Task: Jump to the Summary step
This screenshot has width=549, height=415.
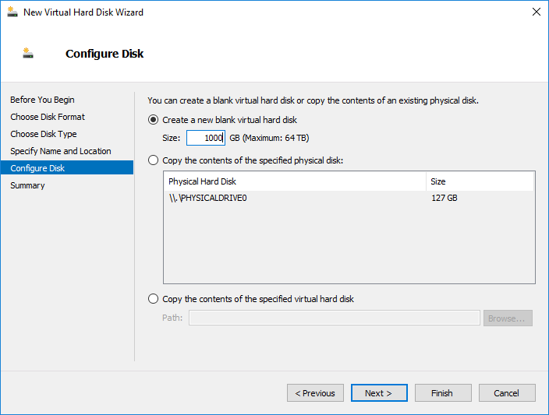Action: pos(27,185)
